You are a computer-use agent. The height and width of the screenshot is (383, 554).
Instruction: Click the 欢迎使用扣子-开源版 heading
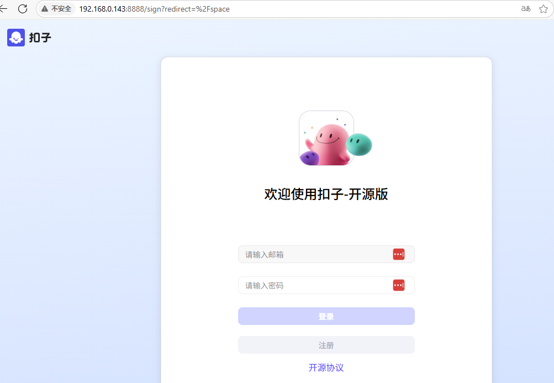[x=326, y=194]
